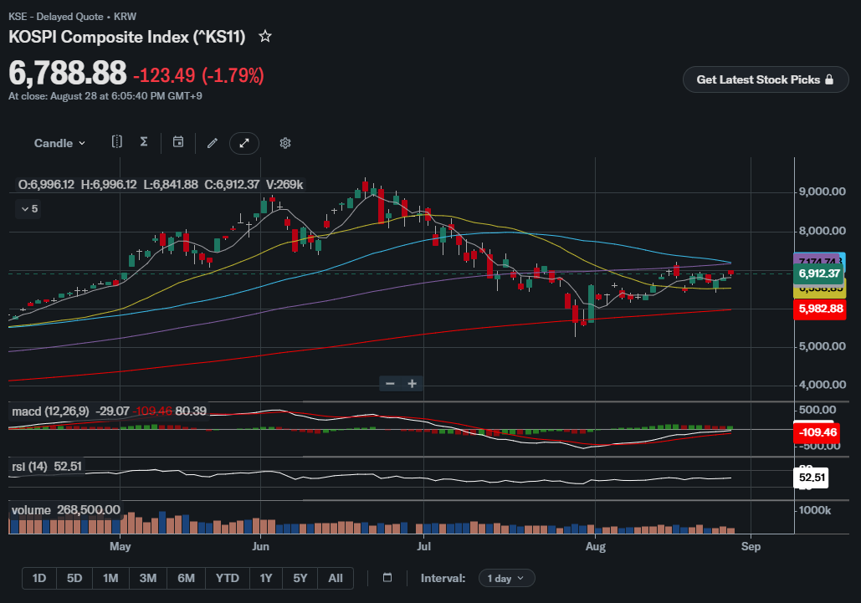The image size is (861, 603).
Task: Select the YTD time range
Action: (x=228, y=578)
